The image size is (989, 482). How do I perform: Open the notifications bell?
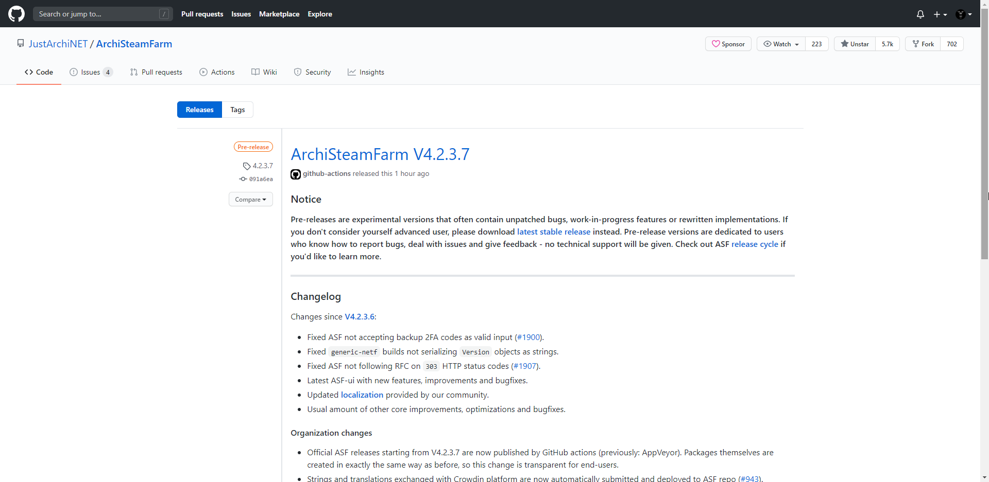920,14
